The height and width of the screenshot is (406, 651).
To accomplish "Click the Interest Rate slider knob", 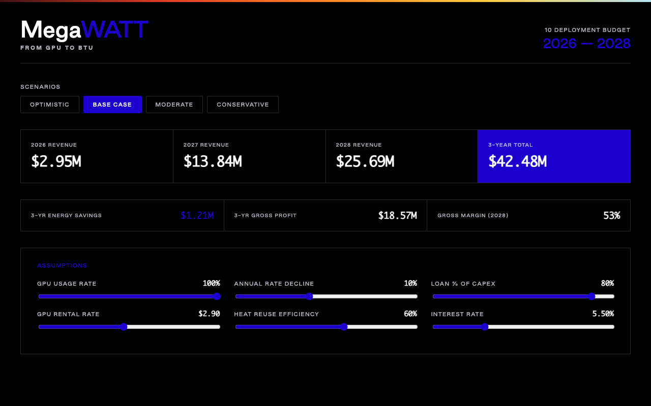I will click(x=485, y=327).
